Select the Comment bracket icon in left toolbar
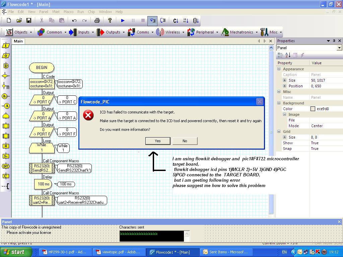 click(x=6, y=186)
